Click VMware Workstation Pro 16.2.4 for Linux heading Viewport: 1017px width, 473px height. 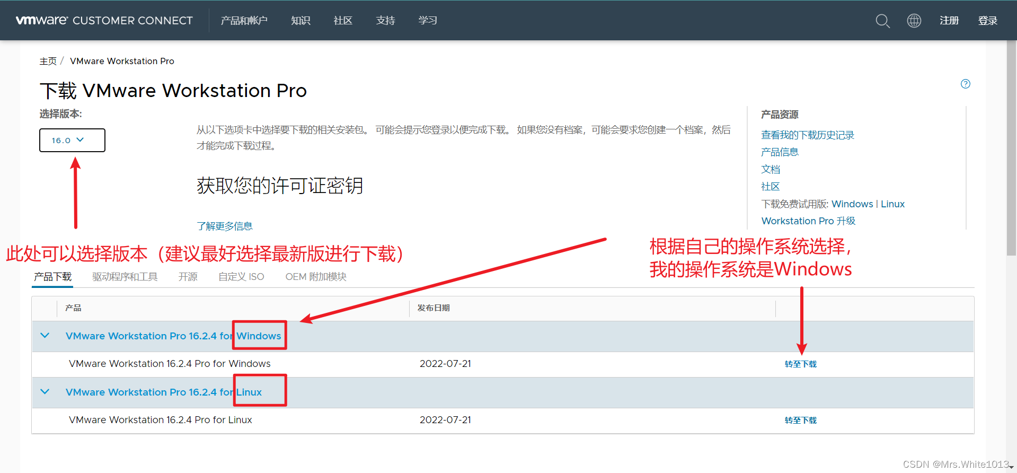click(x=164, y=392)
